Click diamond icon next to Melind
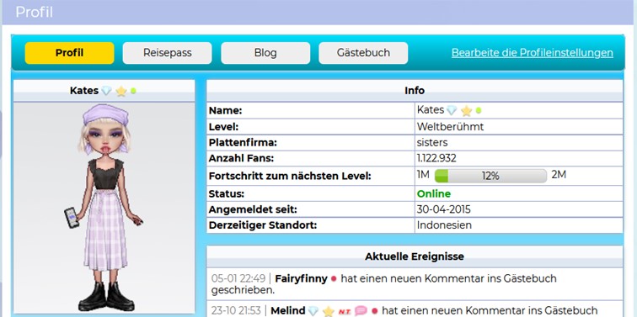 pyautogui.click(x=313, y=311)
